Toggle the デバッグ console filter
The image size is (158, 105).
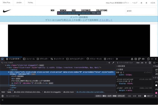121,96
